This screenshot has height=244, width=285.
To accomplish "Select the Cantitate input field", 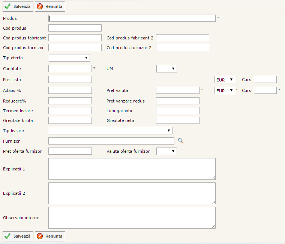I will pos(70,68).
